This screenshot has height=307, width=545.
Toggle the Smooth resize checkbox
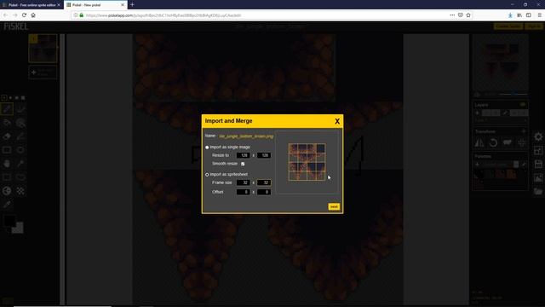click(243, 164)
